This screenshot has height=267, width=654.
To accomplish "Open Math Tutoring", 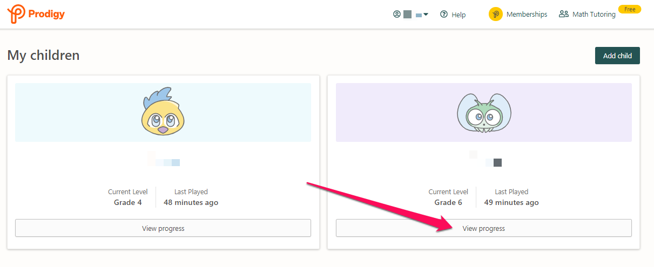I will tap(594, 15).
